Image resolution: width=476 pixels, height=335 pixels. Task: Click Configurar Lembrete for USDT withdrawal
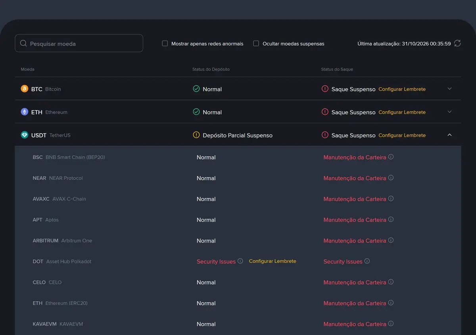(402, 135)
